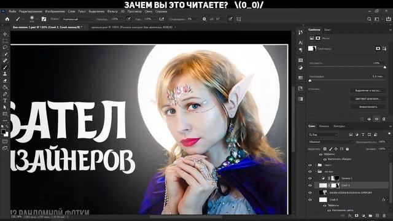Hide the 'Слой 3' layer
This screenshot has height=221, width=393.
310,185
